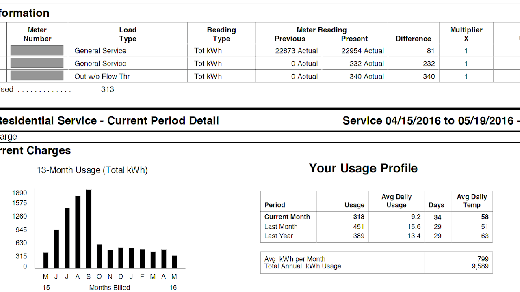Click the "Total Annual kWh Usage" label
520x292 pixels.
303,266
